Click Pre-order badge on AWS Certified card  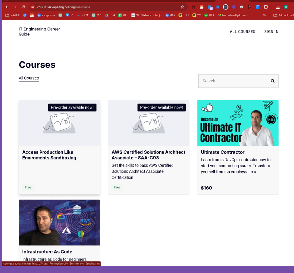pyautogui.click(x=162, y=107)
